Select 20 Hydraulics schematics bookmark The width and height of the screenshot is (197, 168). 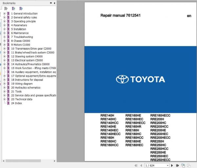coord(26,87)
